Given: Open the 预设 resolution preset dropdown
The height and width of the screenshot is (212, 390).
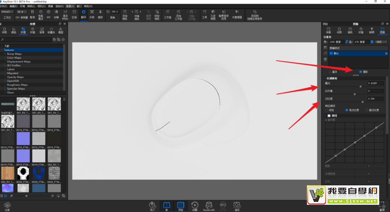Looking at the screenshot, I should pyautogui.click(x=379, y=42).
